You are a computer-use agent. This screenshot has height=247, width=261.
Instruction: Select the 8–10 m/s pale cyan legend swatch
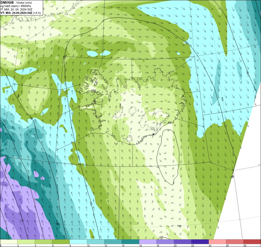(x=78, y=242)
